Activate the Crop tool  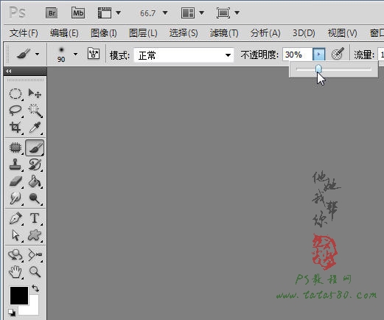point(15,128)
